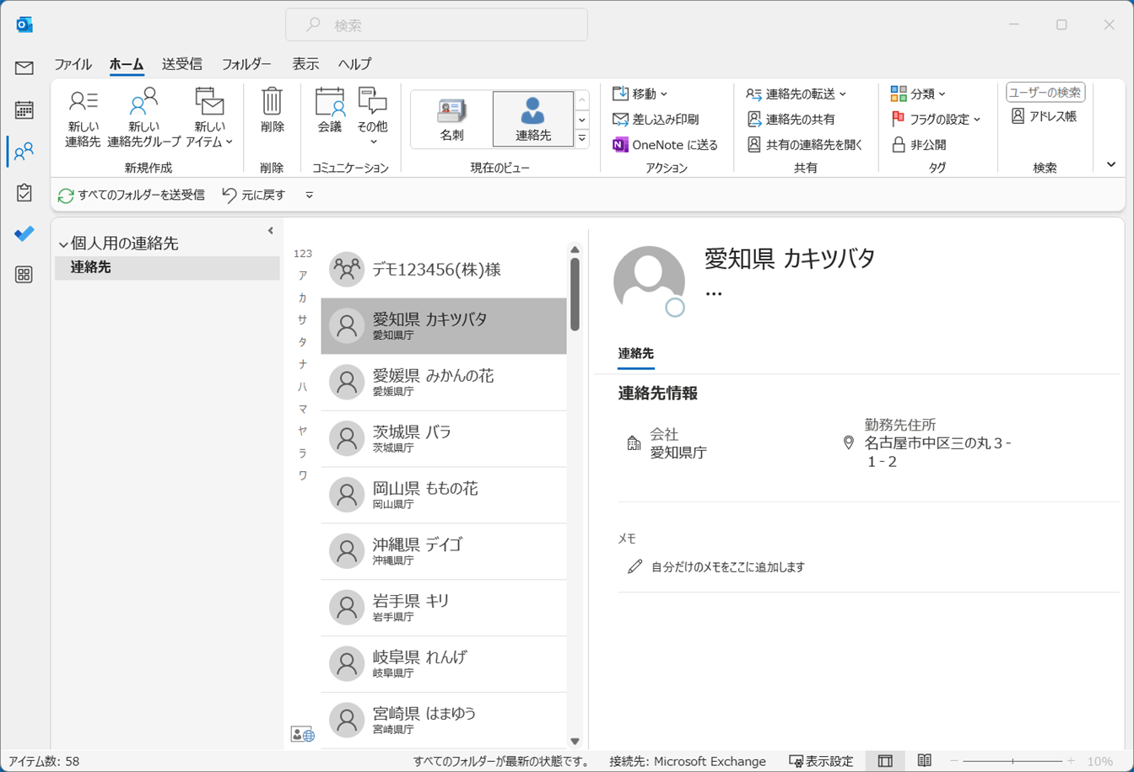Click すべてのフォルダーを送受信 button
The height and width of the screenshot is (772, 1134).
131,195
